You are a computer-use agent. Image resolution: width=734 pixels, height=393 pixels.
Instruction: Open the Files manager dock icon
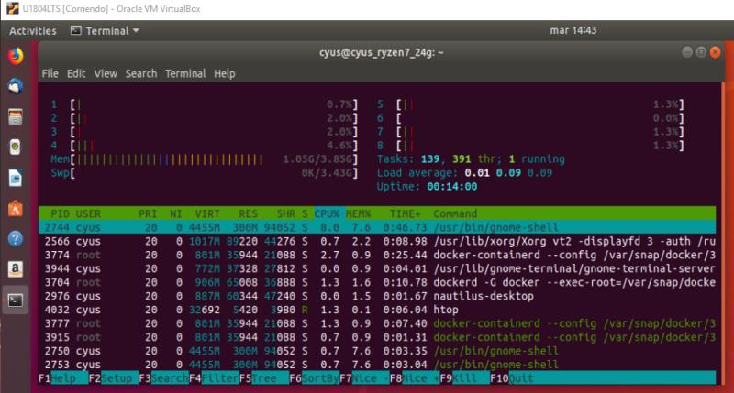pos(16,117)
